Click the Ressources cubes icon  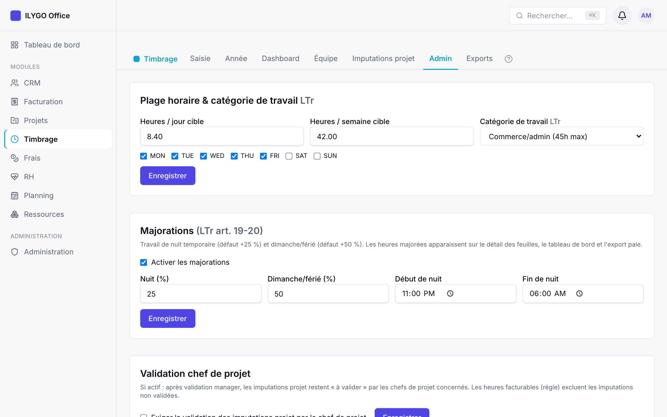(15, 214)
